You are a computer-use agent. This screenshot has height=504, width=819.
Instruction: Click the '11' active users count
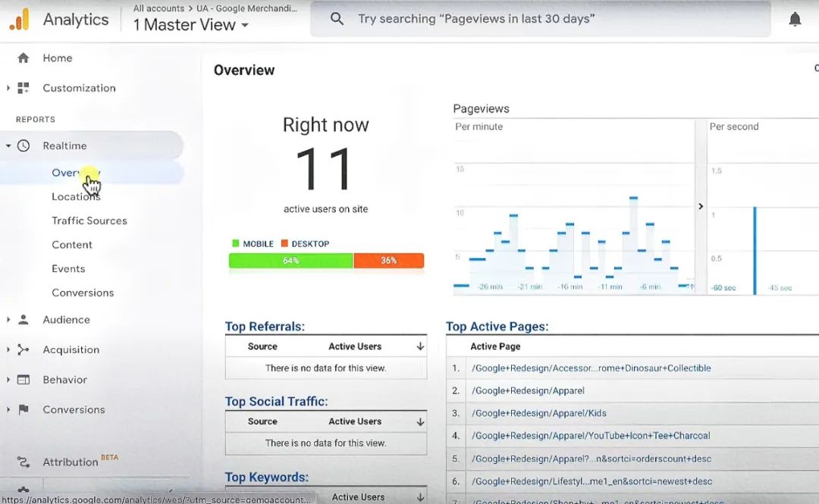[x=325, y=169]
